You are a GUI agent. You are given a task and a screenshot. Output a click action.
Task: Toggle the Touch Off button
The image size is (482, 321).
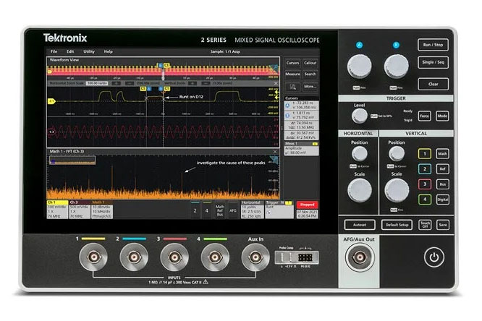coord(425,225)
